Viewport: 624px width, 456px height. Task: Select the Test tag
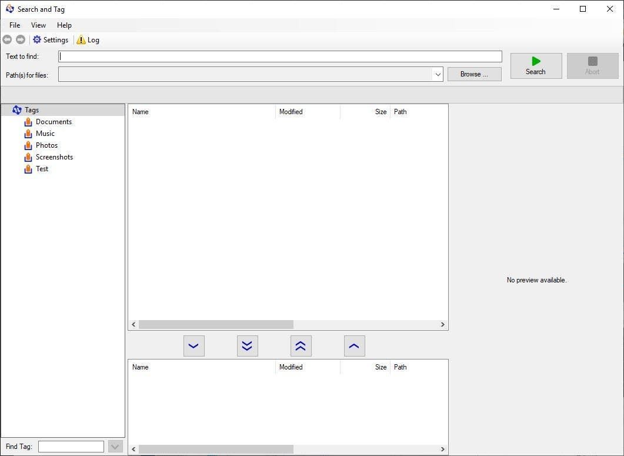point(42,169)
